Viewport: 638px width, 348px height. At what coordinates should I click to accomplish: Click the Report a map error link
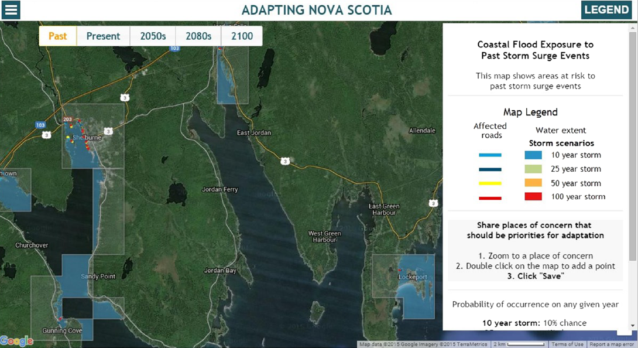pos(612,344)
